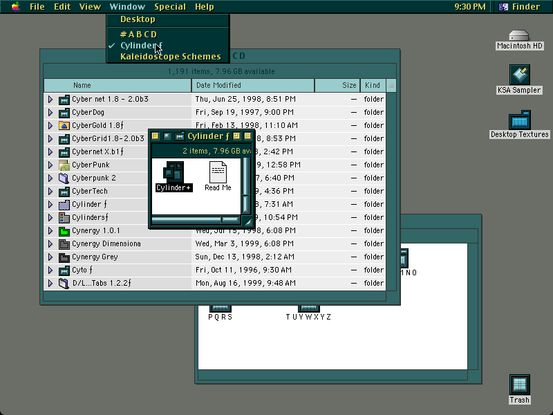Click the green Cynergy 1.0.1 folder icon
Screen dimensions: 553x415
[64, 231]
